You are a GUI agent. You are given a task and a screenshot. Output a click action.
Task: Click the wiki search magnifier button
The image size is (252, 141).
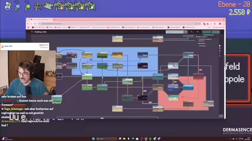click(x=185, y=32)
